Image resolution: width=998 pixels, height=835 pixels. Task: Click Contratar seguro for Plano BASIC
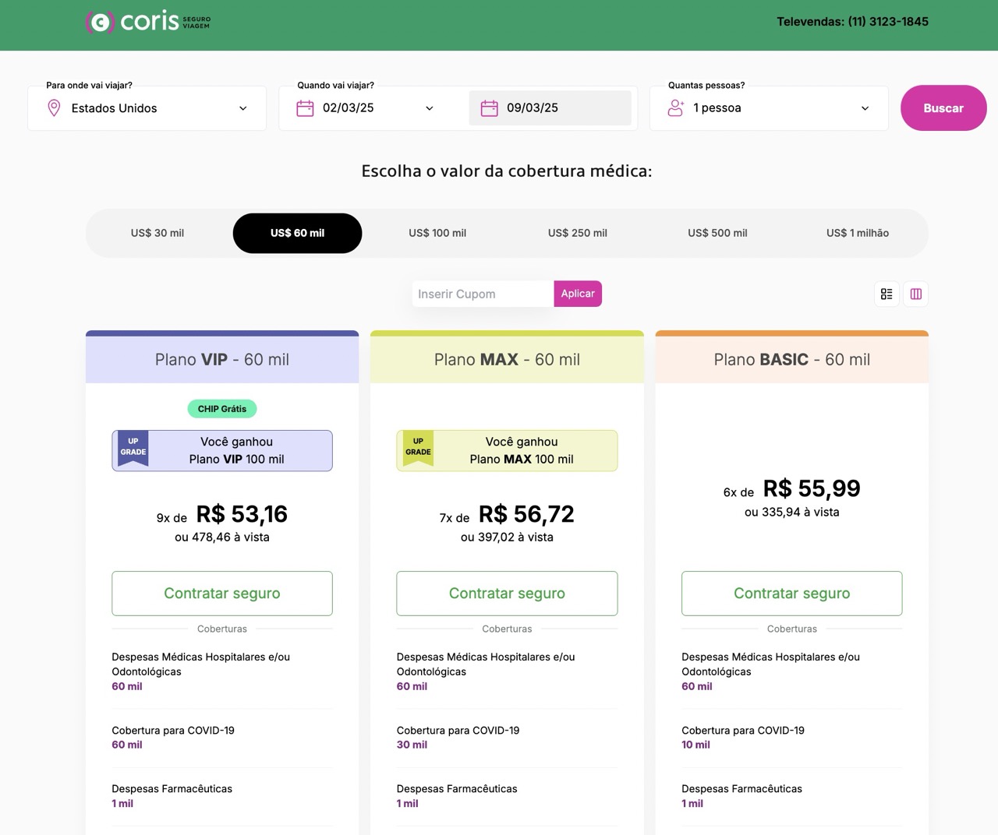point(792,594)
